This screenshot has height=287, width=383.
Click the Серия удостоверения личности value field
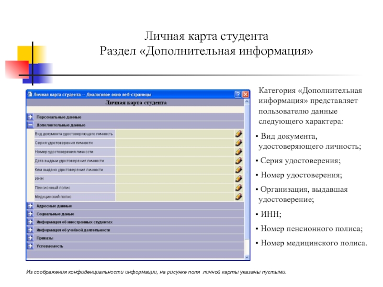[x=175, y=143]
